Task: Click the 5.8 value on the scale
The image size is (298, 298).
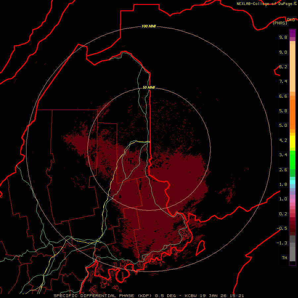Action: pyautogui.click(x=283, y=111)
